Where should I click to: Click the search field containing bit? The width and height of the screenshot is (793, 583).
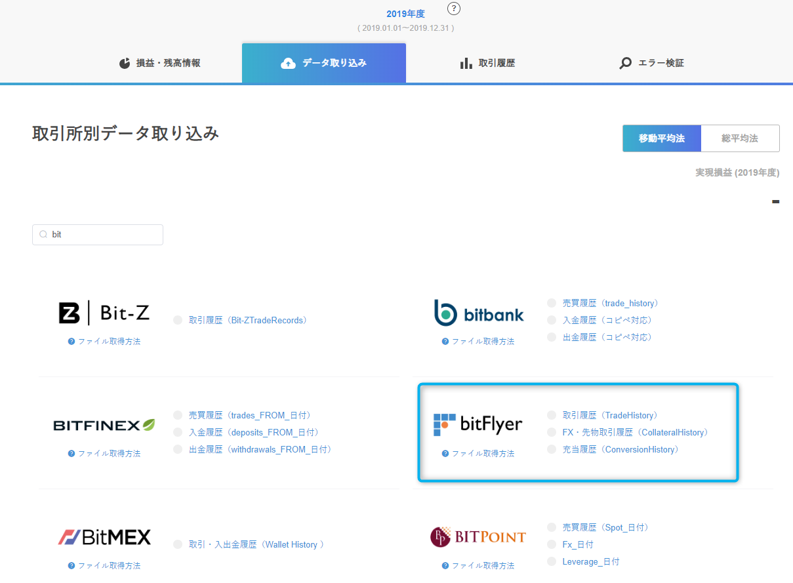point(97,234)
